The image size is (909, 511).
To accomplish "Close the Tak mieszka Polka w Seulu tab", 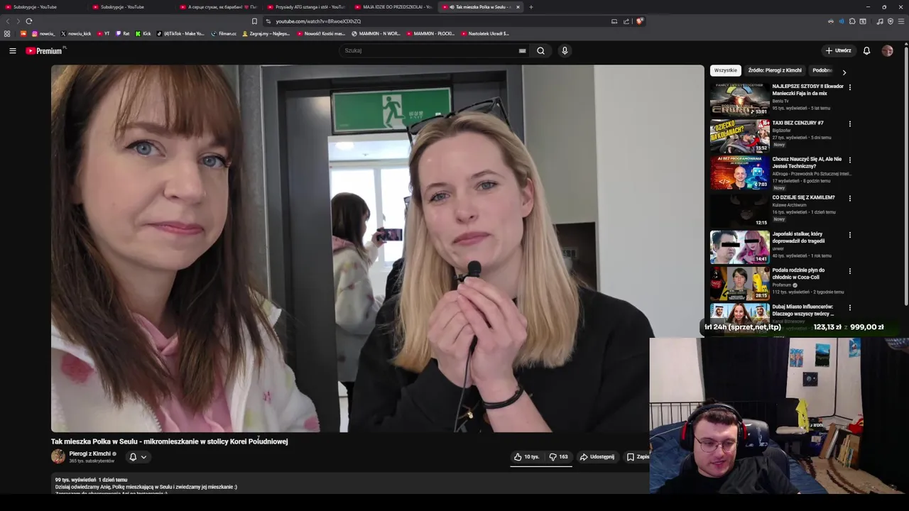I will 518,7.
